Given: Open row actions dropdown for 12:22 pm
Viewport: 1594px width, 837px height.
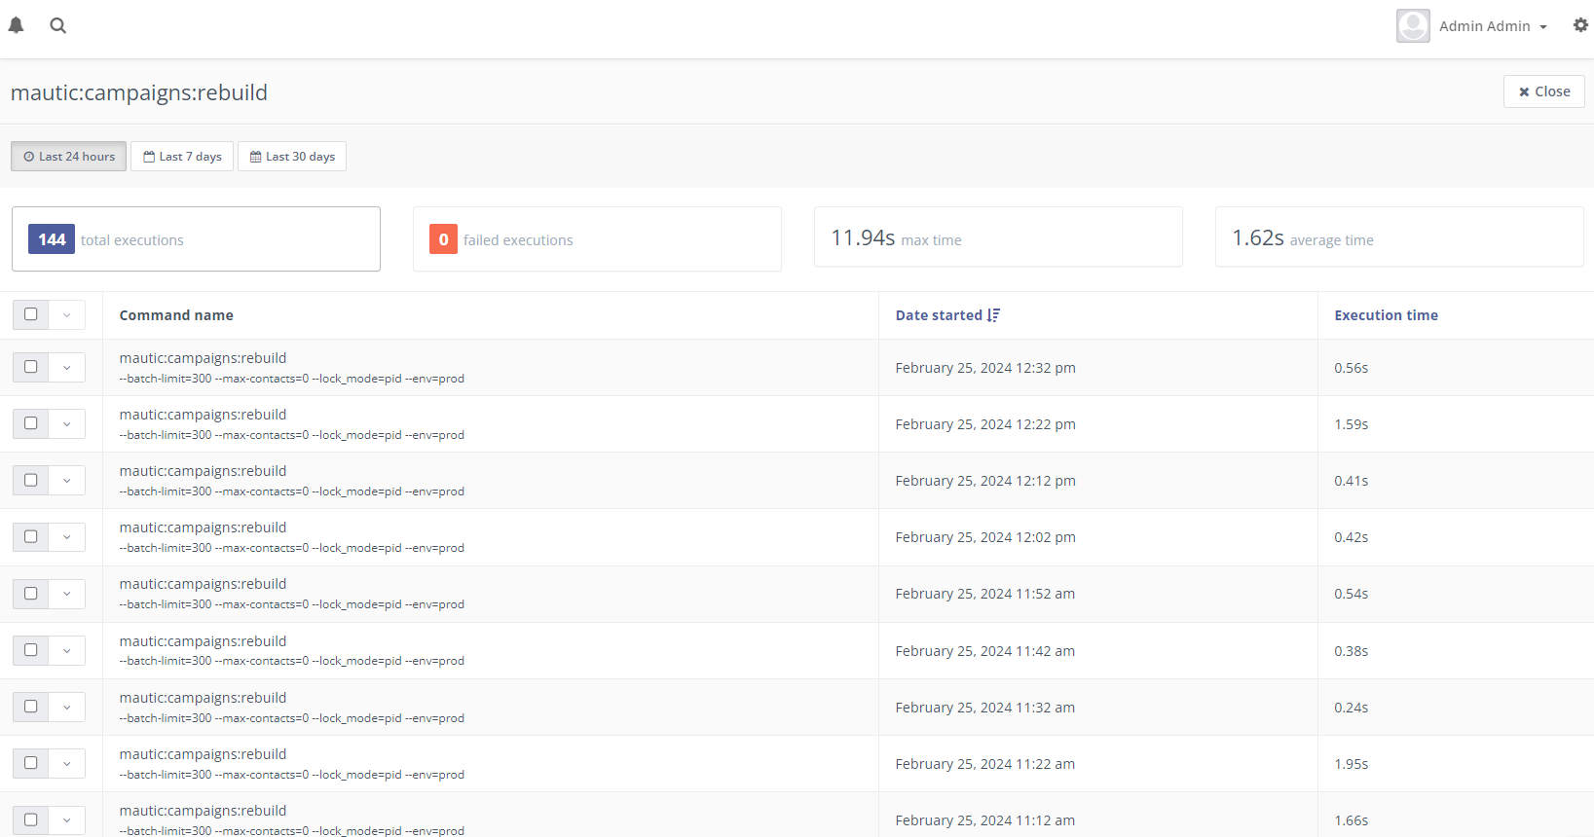Looking at the screenshot, I should 67,424.
